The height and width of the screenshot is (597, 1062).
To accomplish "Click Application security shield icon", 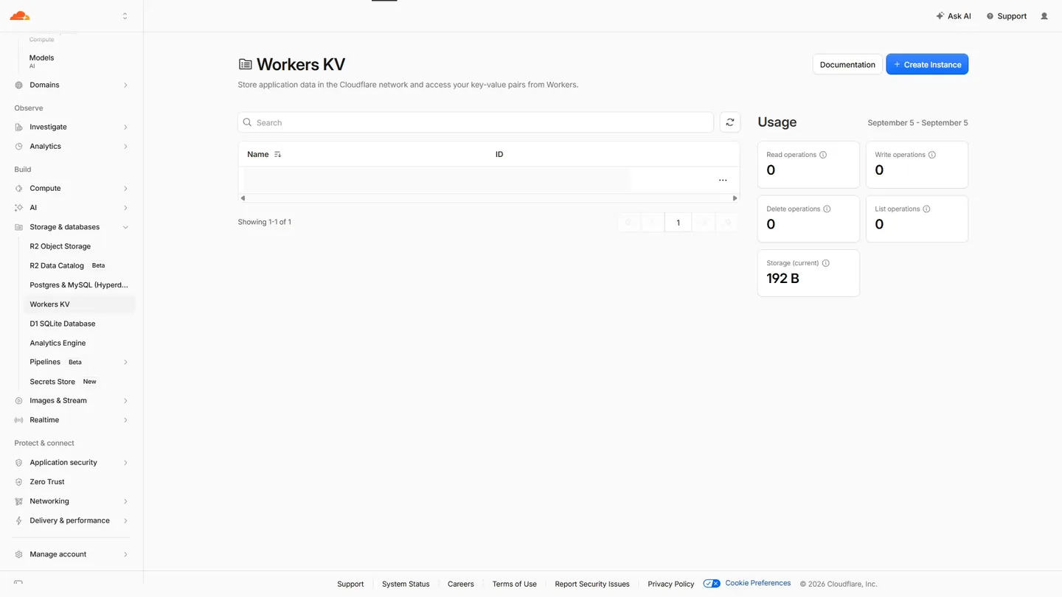I will [x=19, y=462].
